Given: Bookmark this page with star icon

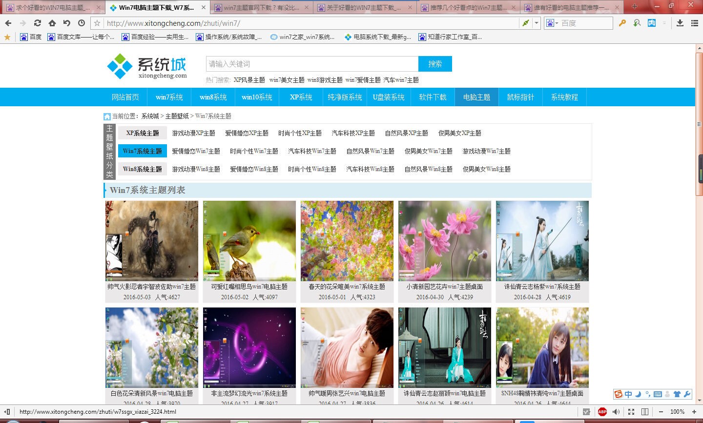Looking at the screenshot, I should click(x=97, y=23).
